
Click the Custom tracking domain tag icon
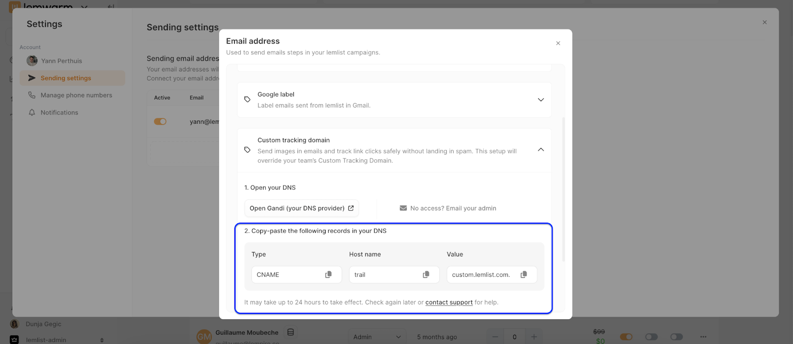pyautogui.click(x=247, y=150)
